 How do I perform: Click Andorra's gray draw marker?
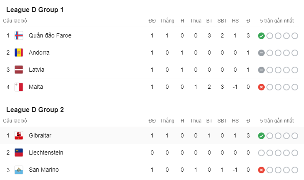coord(261,53)
